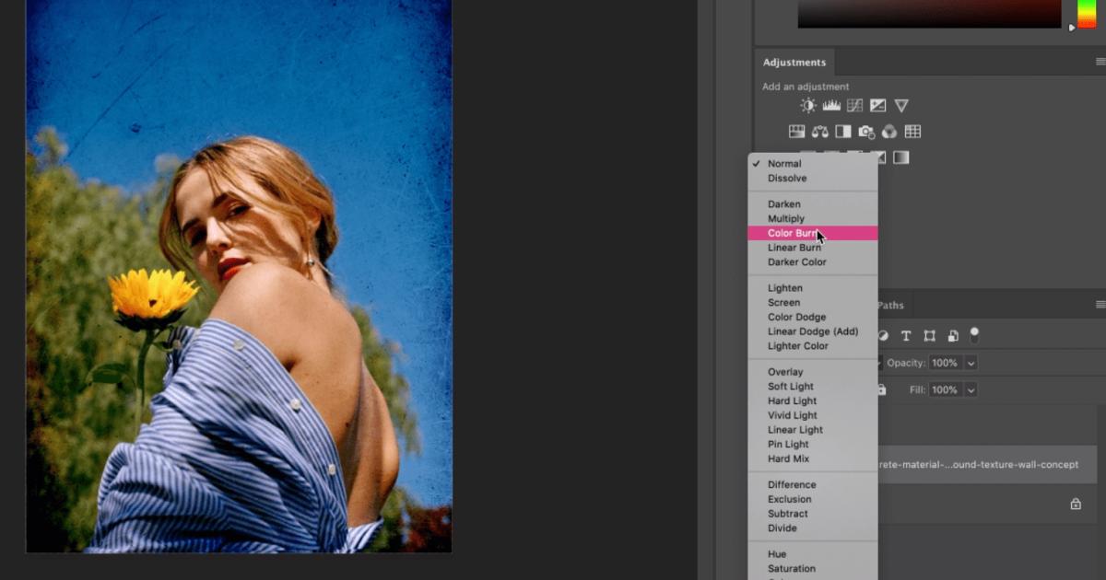Screen dimensions: 1106x580
Task: Turn off the layer filtering switch
Action: click(973, 335)
